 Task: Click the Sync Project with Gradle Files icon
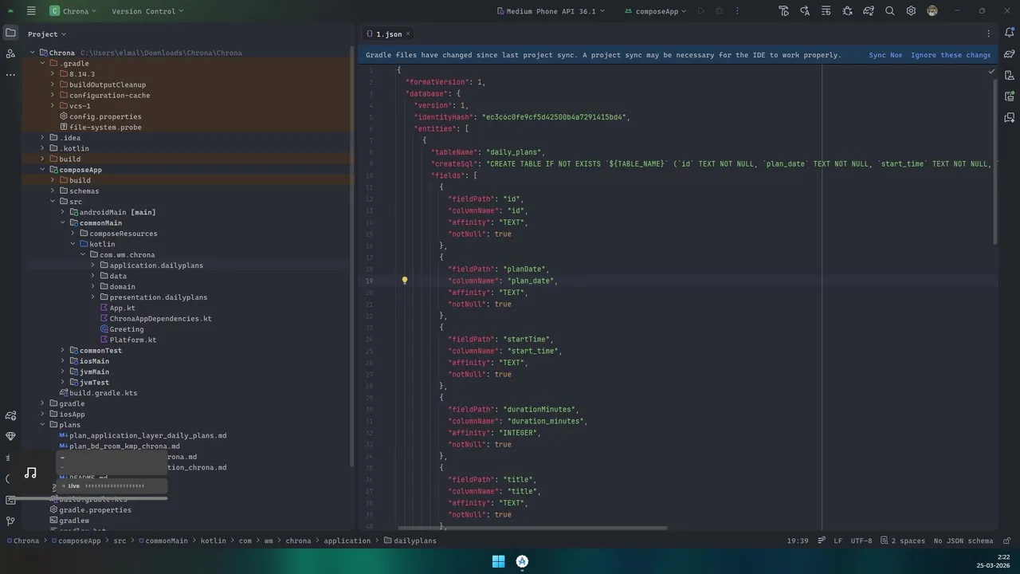tap(869, 11)
